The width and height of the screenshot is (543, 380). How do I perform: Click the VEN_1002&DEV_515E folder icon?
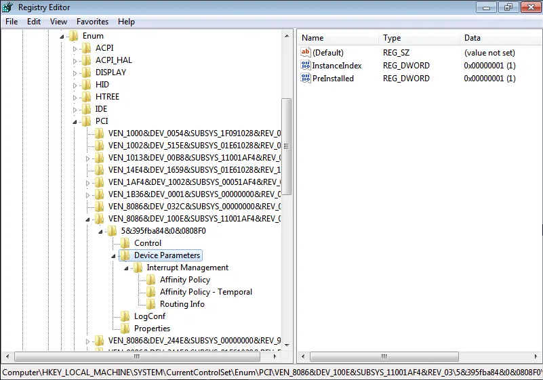(x=100, y=146)
